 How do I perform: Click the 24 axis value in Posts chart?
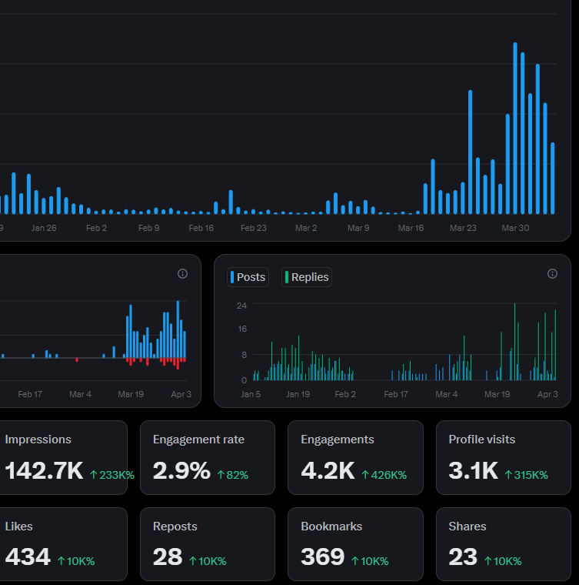click(x=241, y=306)
